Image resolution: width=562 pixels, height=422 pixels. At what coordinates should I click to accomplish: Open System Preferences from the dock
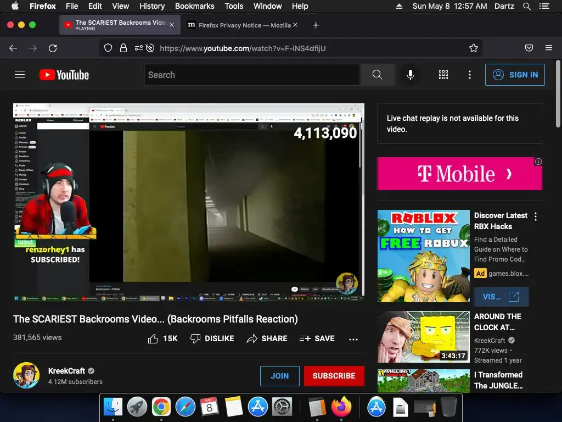point(282,407)
